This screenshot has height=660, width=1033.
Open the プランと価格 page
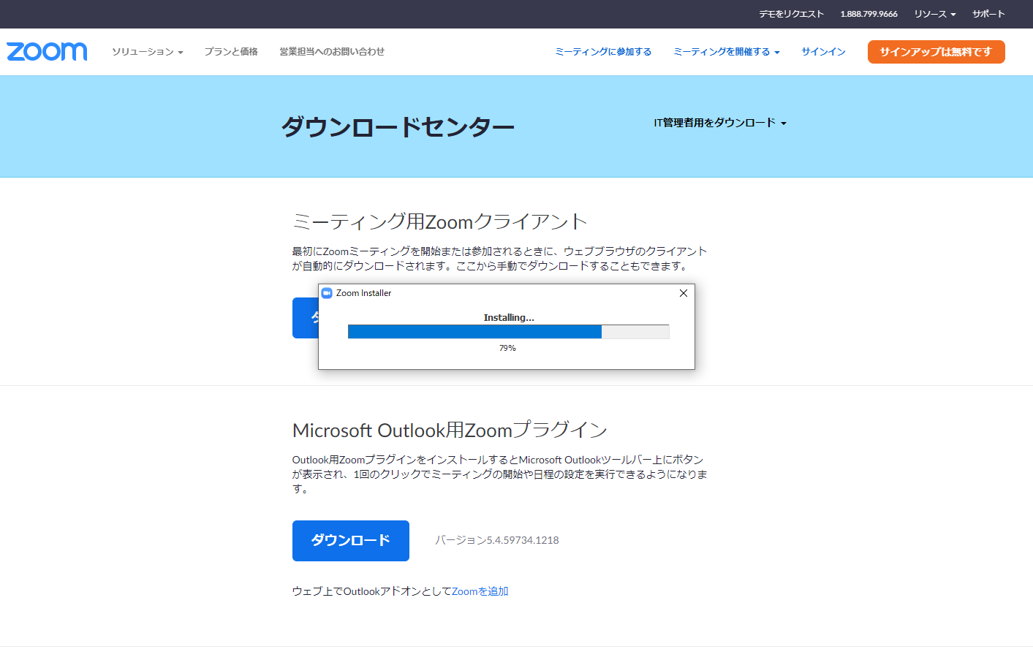pos(231,52)
